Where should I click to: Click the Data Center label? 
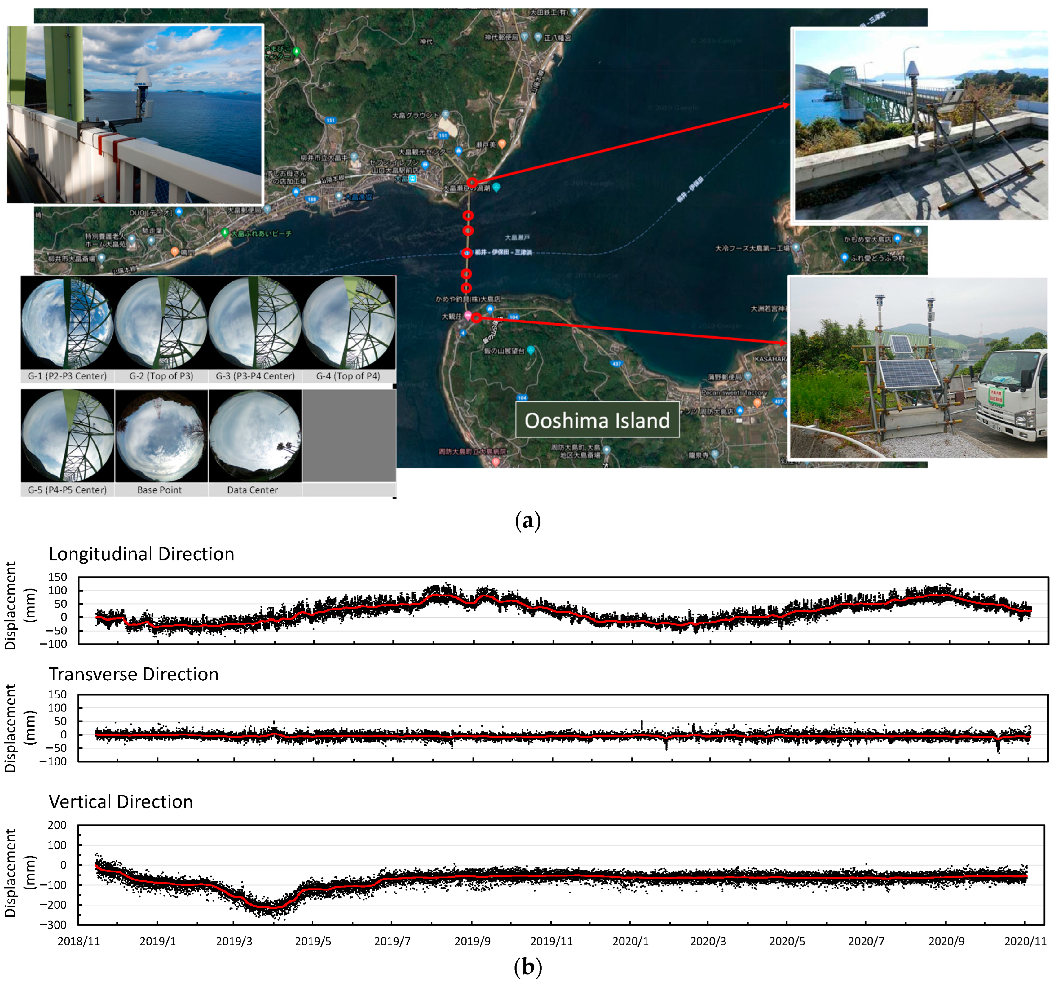(252, 490)
